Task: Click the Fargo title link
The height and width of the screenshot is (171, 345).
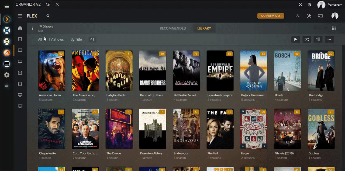Action: pos(245,153)
